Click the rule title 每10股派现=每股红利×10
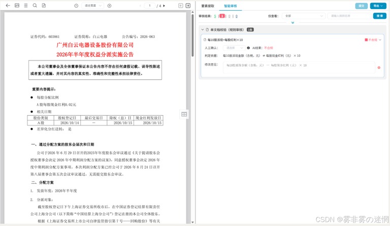The width and height of the screenshot is (390, 226). coord(225,40)
